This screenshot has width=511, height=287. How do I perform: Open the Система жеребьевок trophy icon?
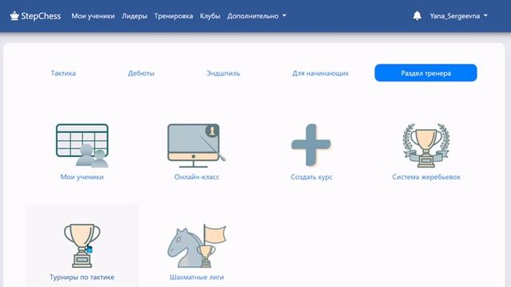pos(426,145)
